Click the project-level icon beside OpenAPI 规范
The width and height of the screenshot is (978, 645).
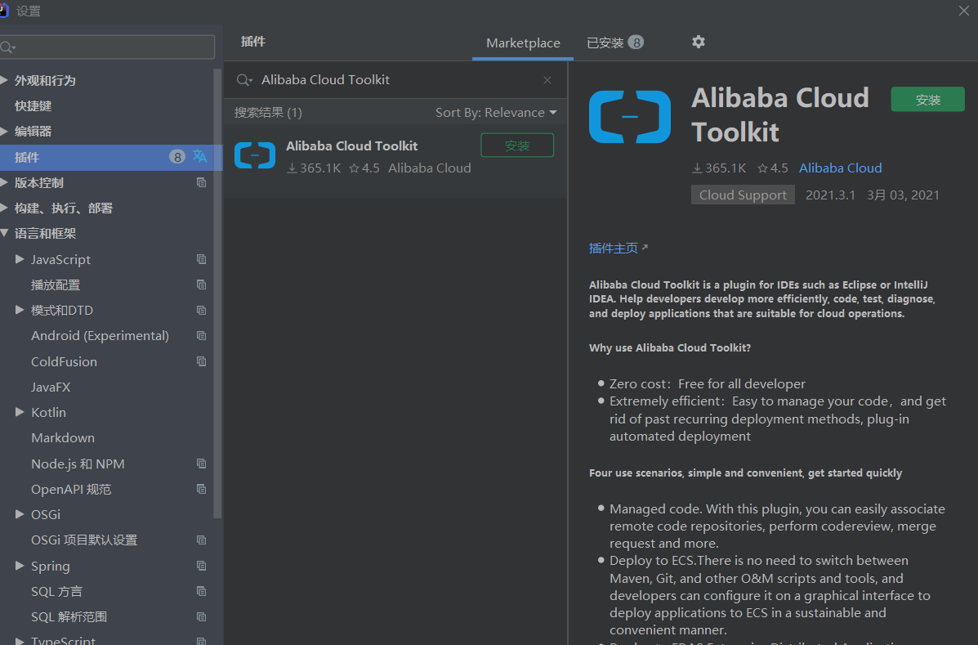tap(201, 490)
